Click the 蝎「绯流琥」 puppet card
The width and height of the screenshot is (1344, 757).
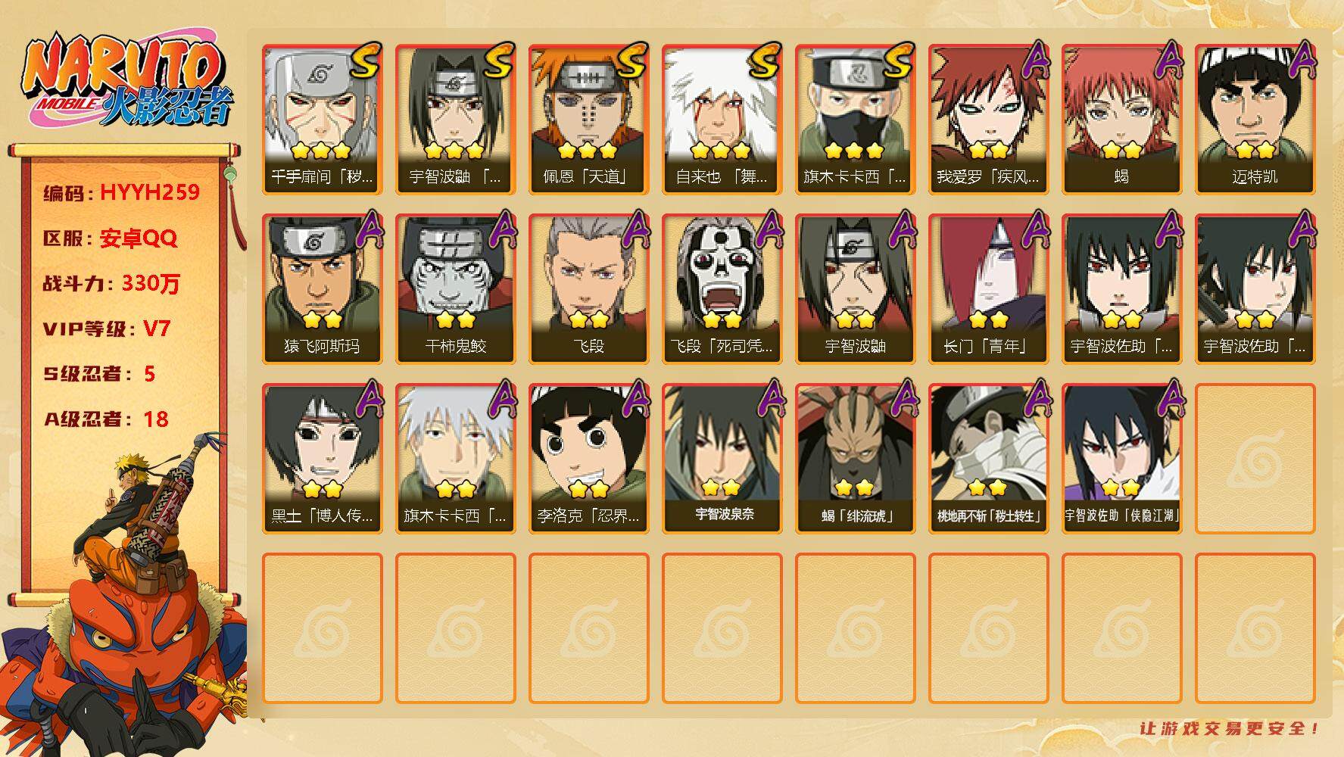[855, 459]
